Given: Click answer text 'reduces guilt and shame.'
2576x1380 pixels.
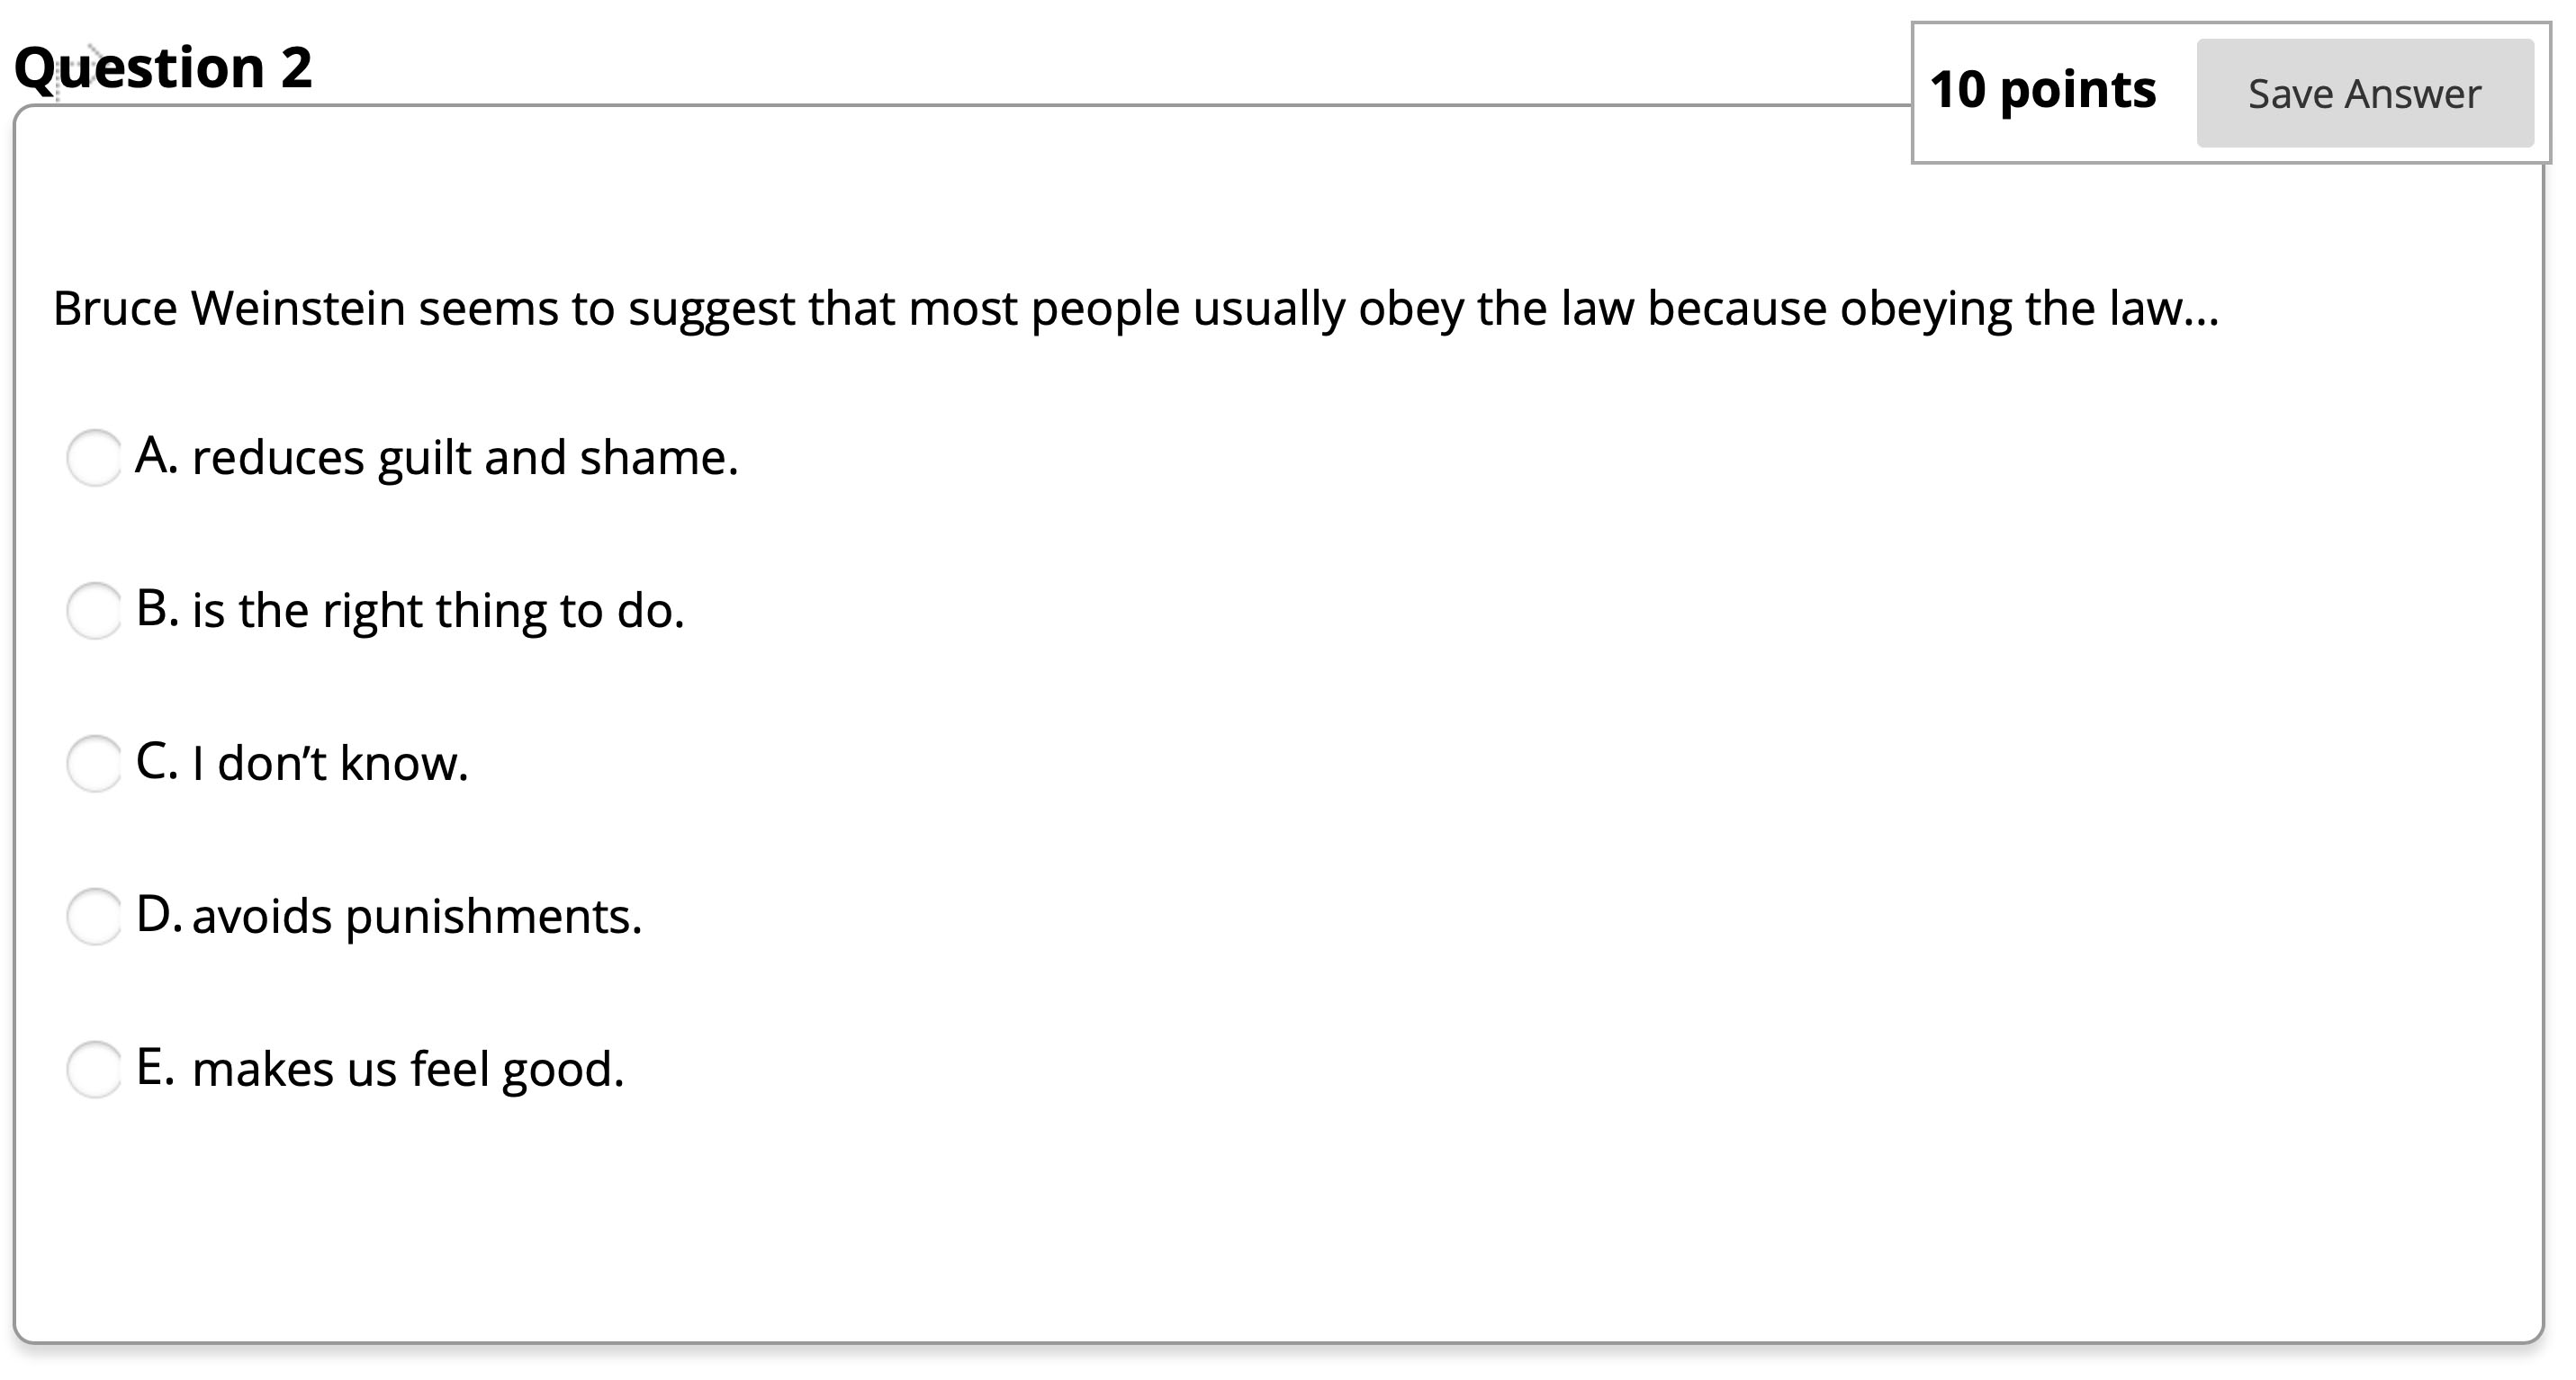Looking at the screenshot, I should click(465, 459).
